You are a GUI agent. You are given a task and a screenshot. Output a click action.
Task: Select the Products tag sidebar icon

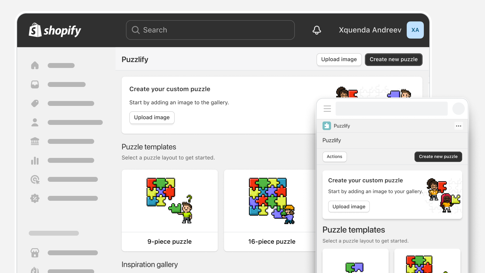[x=35, y=103]
